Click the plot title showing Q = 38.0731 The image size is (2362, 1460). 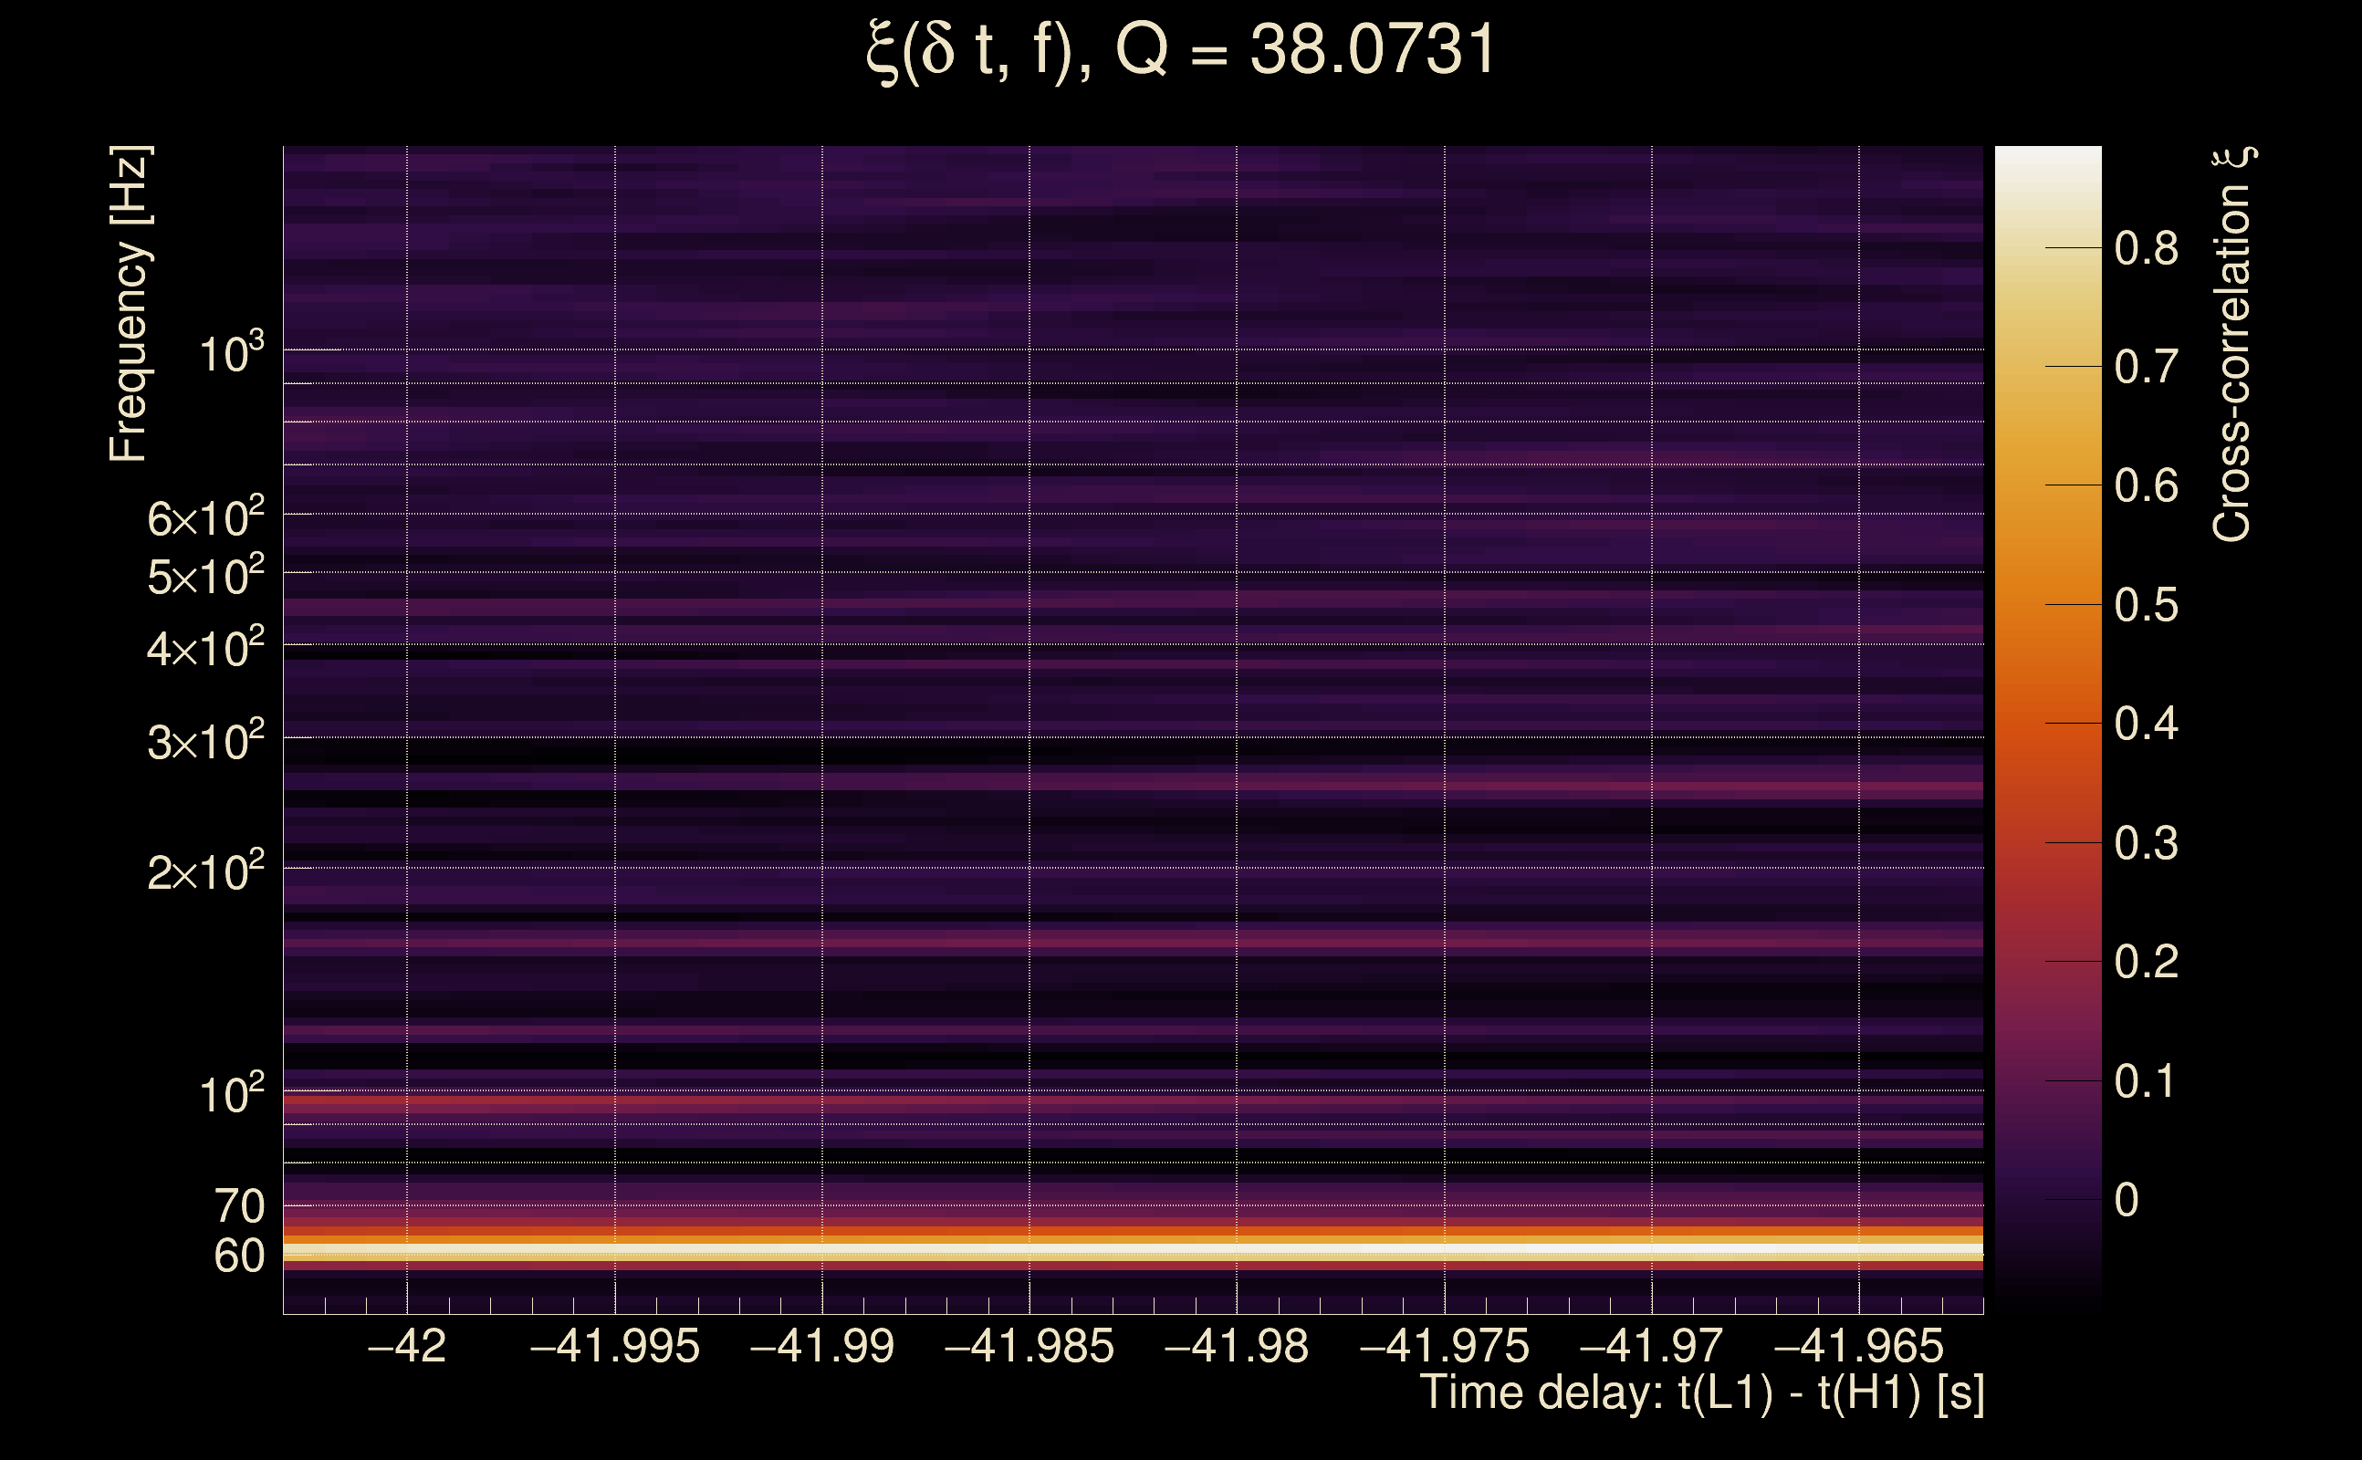(1180, 50)
